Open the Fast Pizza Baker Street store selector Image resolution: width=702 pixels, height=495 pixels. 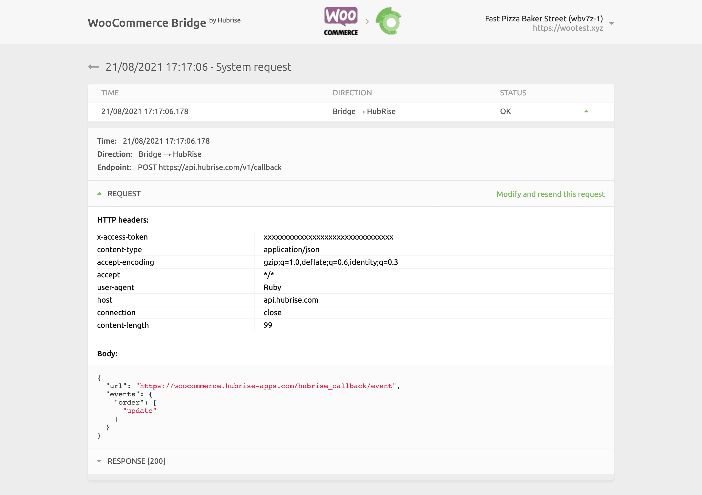coord(544,18)
